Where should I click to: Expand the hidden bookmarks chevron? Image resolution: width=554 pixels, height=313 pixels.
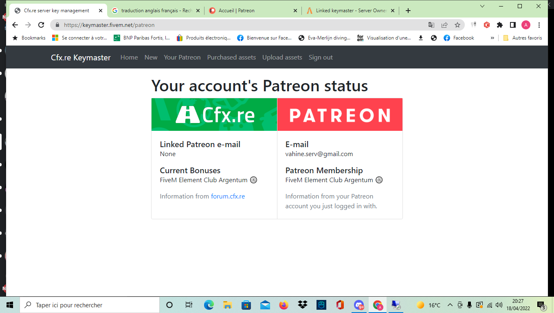click(x=492, y=38)
